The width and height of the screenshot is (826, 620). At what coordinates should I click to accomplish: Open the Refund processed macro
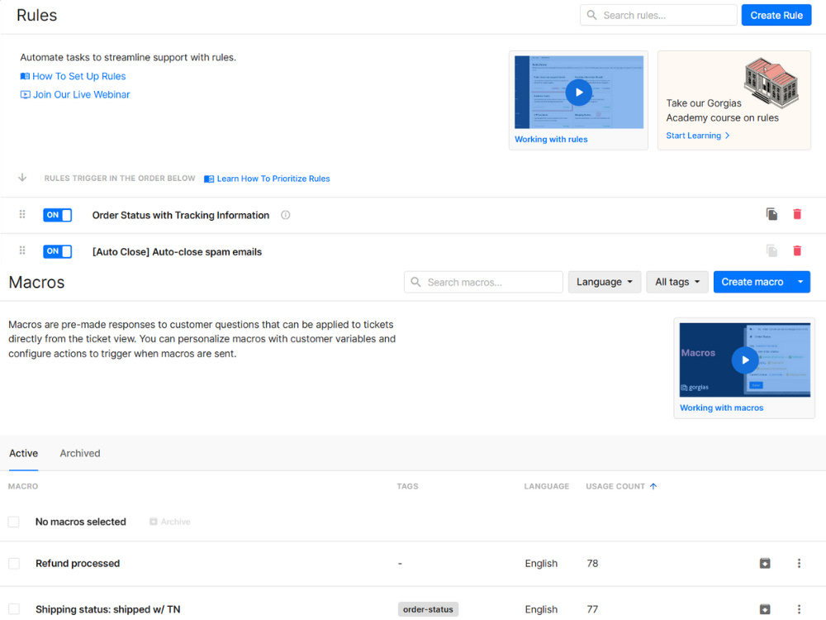click(78, 563)
